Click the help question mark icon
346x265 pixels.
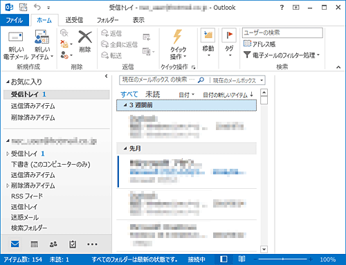point(282,8)
